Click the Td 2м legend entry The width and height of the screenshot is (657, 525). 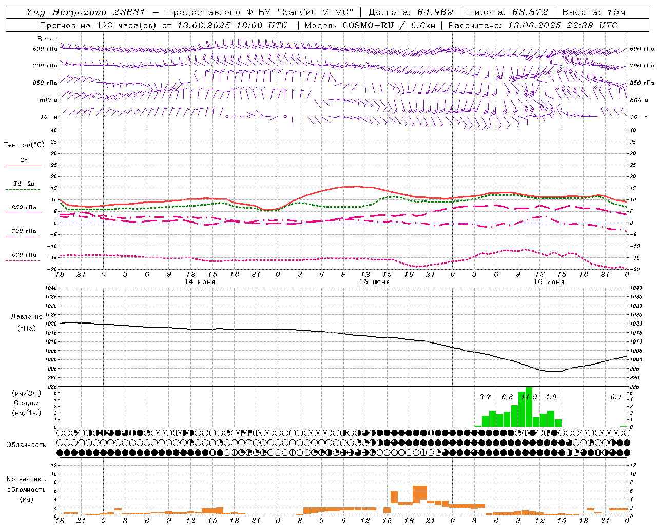click(24, 184)
